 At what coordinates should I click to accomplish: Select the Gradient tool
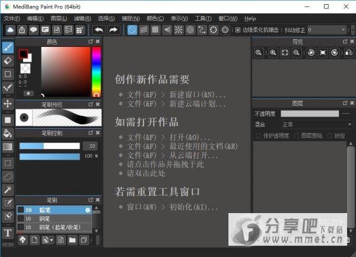point(8,147)
